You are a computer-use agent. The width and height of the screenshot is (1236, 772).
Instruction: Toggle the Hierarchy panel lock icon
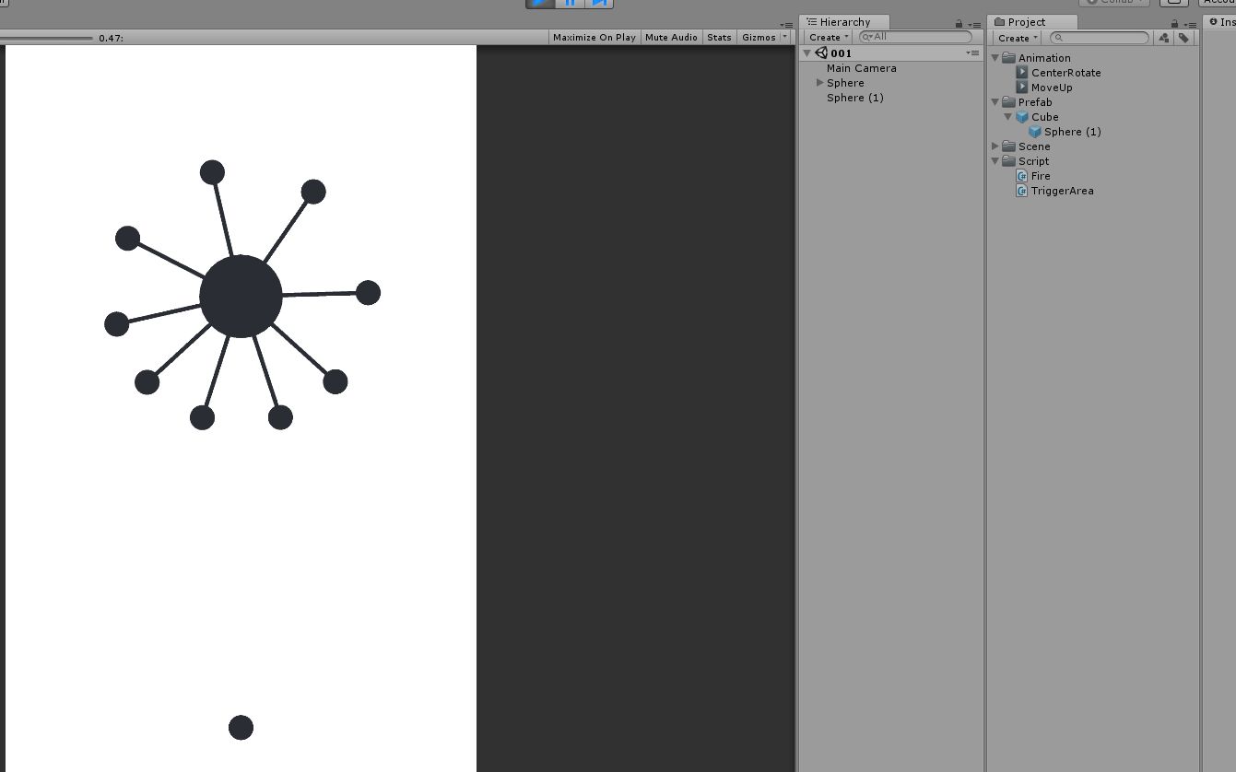[x=959, y=24]
